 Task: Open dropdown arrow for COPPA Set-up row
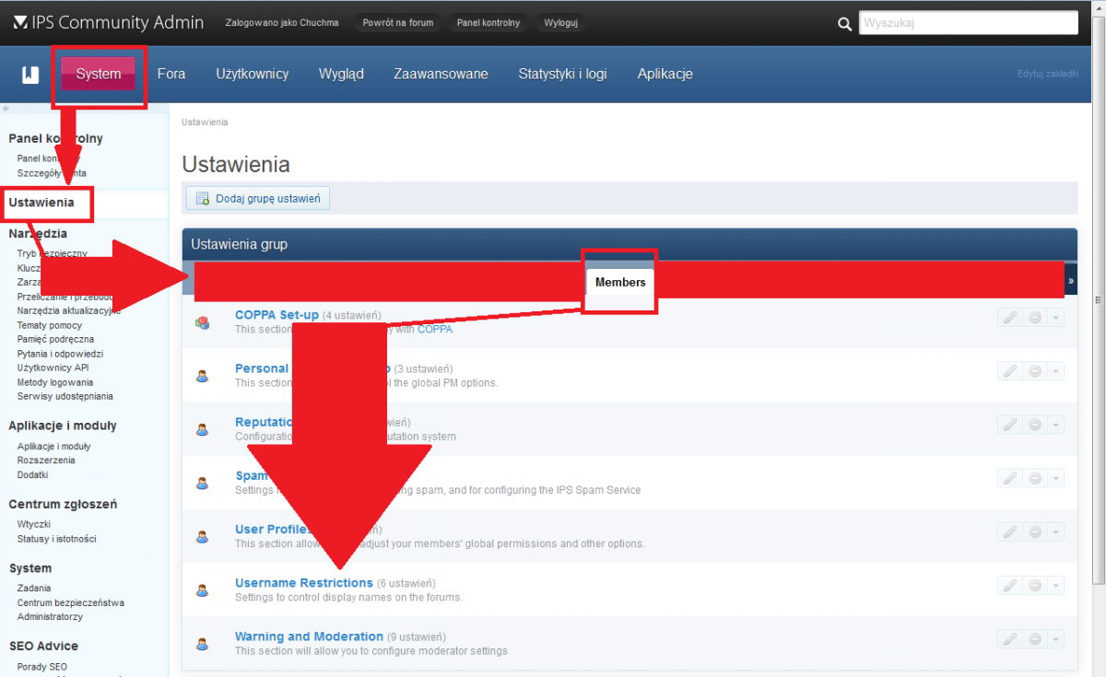(1055, 319)
